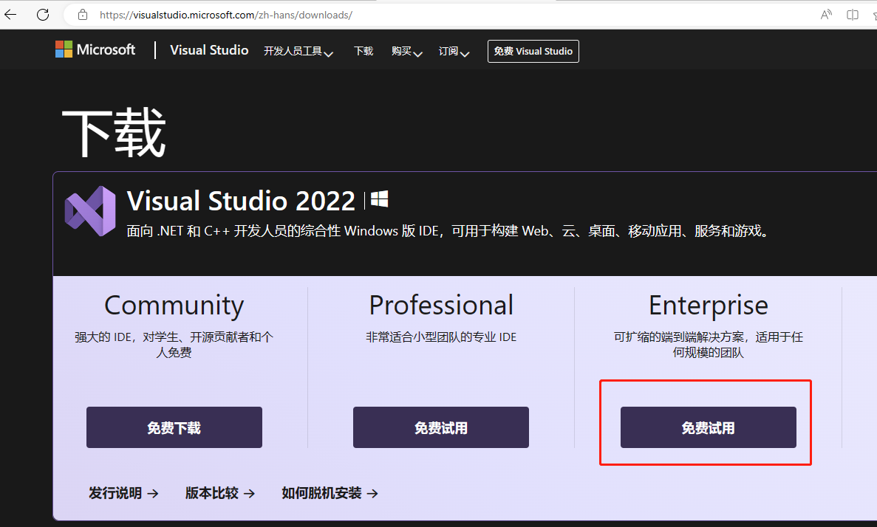Open the Visual Studio brand link
The image size is (877, 527).
point(209,50)
